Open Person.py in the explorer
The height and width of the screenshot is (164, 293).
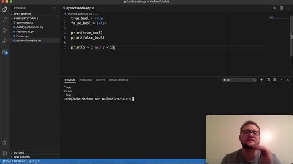coord(22,36)
